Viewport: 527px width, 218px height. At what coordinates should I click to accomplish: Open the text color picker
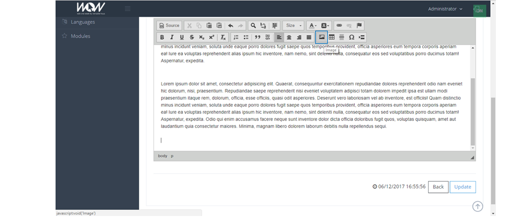pos(312,25)
